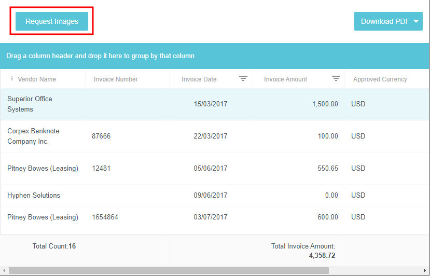Sort by Invoice Number column header
This screenshot has height=276, width=430.
(116, 79)
